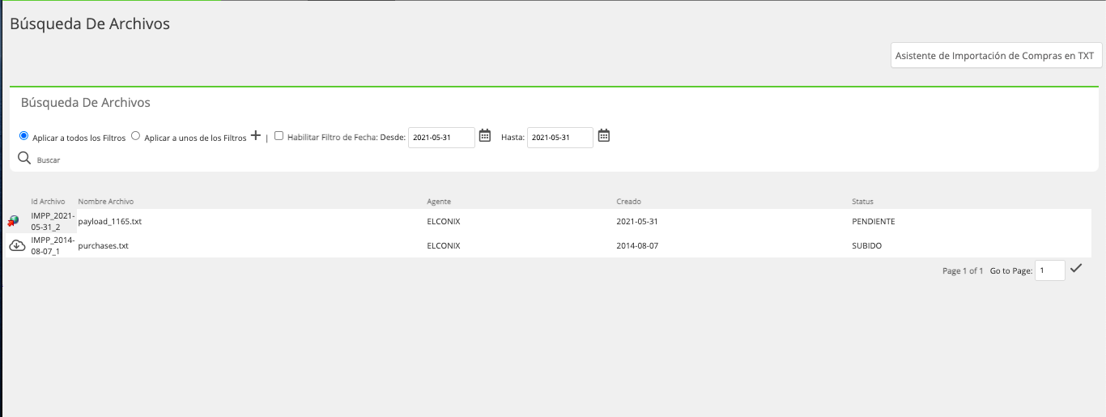
Task: Open the Desde date calendar icon
Action: [485, 135]
